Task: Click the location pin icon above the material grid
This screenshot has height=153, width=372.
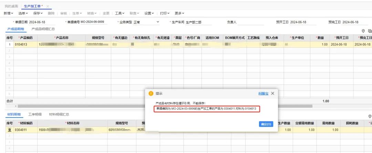Action: (x=370, y=116)
